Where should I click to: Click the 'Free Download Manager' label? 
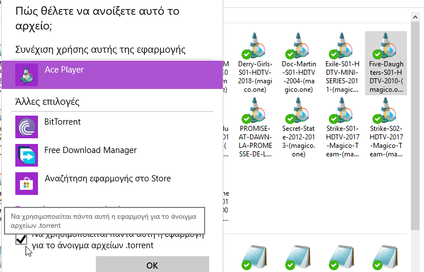[x=91, y=150]
